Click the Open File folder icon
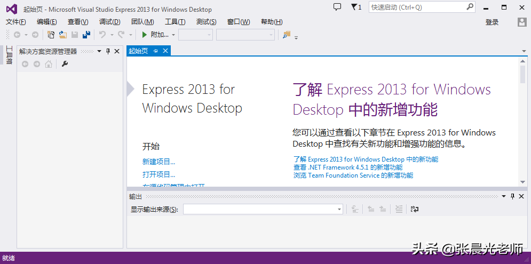 pos(62,35)
